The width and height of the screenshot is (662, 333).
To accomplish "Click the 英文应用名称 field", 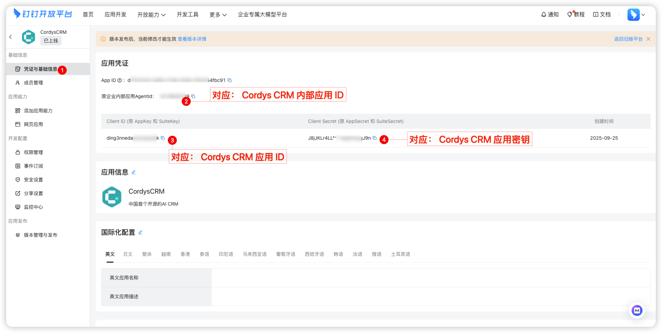I will click(x=430, y=278).
